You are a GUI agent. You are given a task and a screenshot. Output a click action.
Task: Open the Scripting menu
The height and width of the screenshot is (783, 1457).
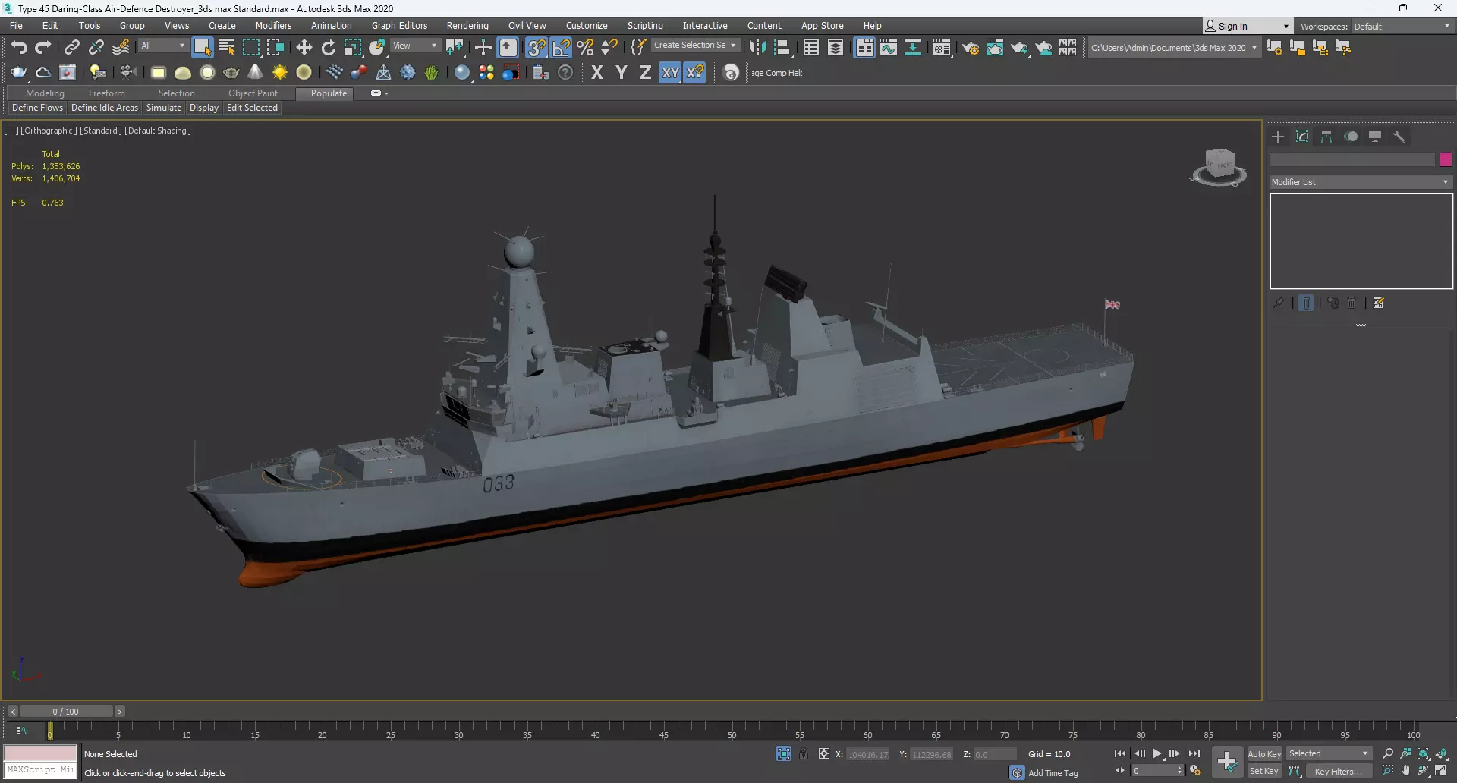click(645, 26)
